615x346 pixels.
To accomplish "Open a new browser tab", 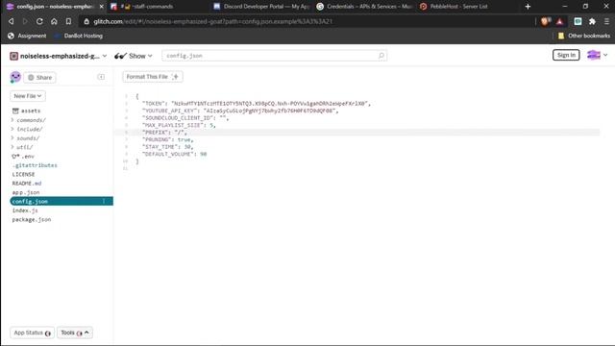I will [x=528, y=7].
